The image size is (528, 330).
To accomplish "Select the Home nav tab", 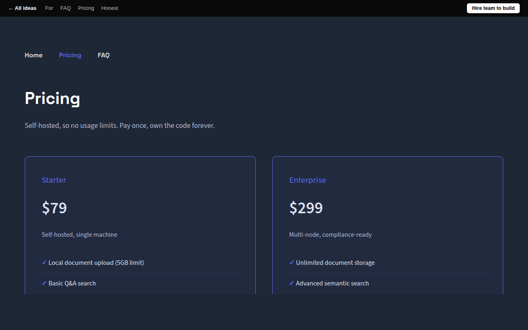I will click(33, 55).
